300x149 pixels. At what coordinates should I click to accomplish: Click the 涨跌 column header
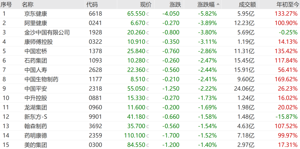click(x=175, y=4)
